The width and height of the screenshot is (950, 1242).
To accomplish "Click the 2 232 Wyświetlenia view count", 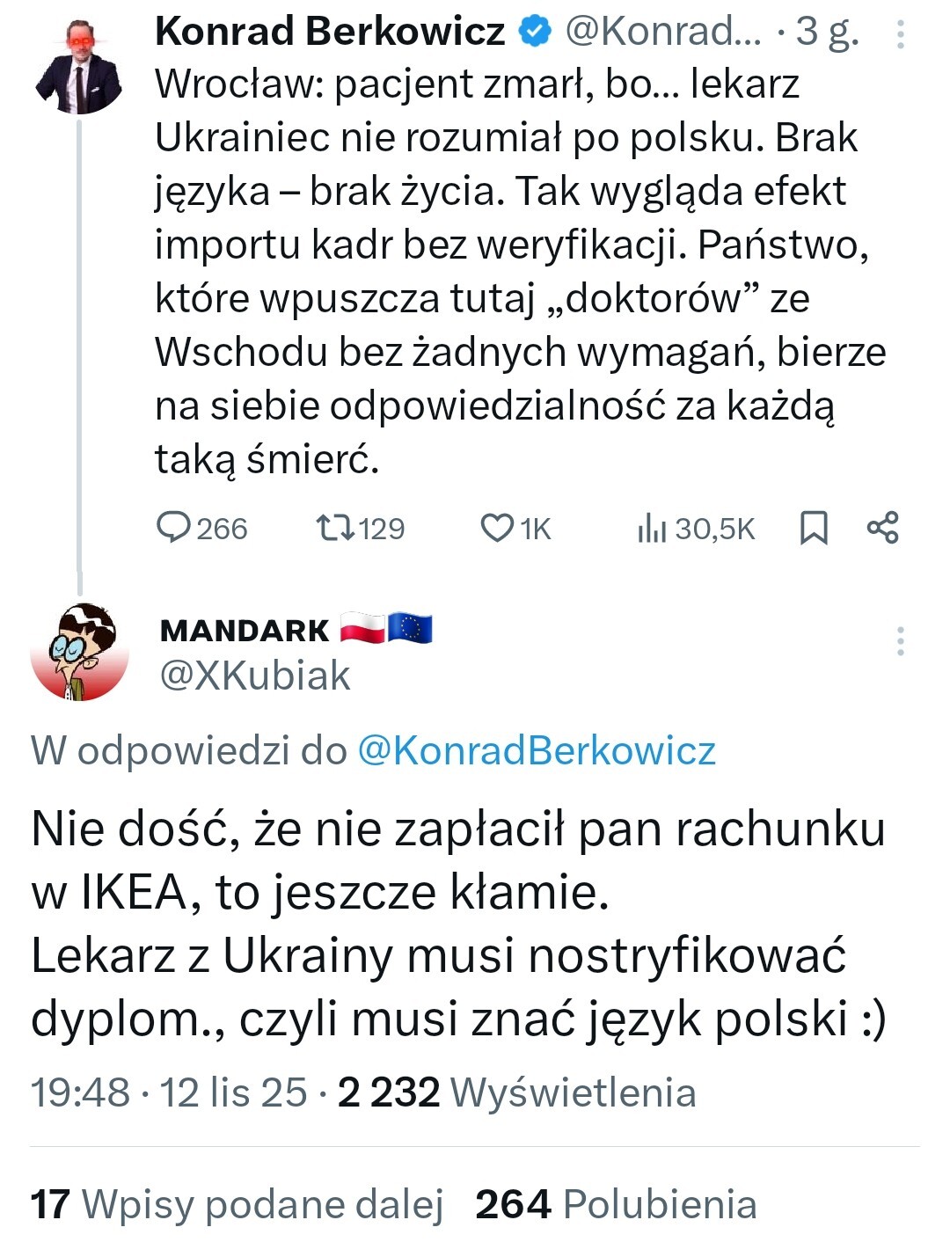I will click(517, 1092).
